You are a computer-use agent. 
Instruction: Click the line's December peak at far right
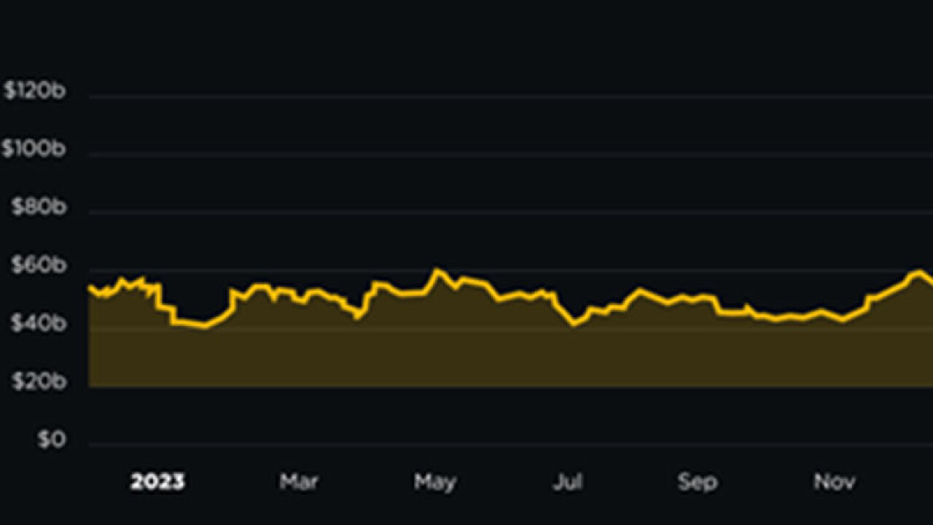[x=920, y=272]
